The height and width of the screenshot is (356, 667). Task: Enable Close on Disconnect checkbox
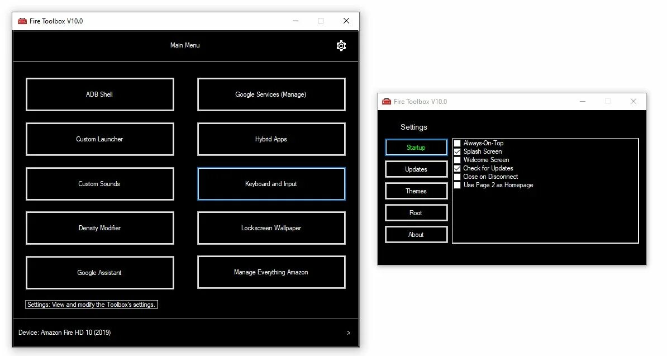[458, 177]
